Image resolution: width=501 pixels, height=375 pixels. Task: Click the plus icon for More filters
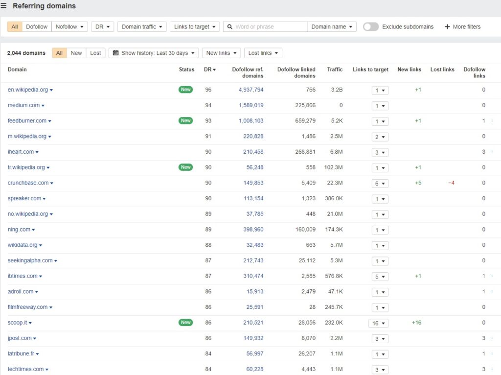[x=447, y=27]
